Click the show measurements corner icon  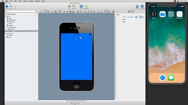coord(60,11)
